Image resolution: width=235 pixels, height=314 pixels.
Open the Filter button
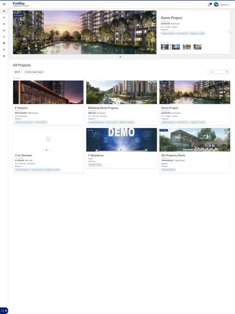18,72
